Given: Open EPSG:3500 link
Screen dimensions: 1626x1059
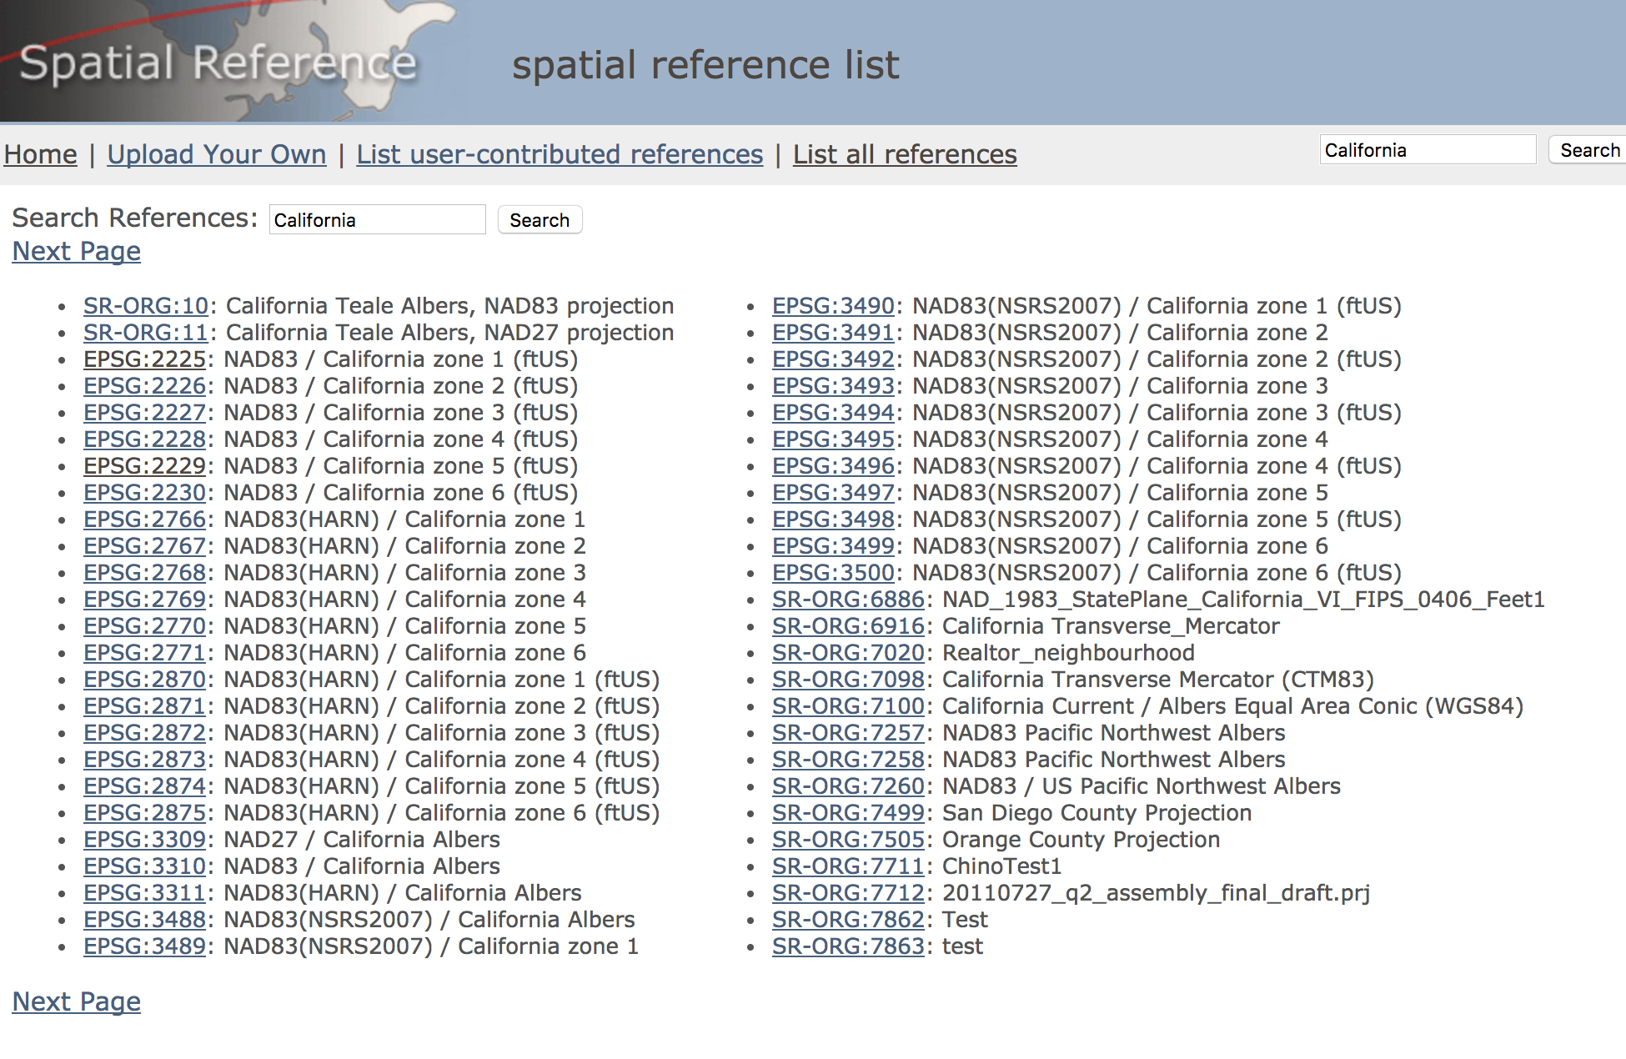Looking at the screenshot, I should pos(834,573).
